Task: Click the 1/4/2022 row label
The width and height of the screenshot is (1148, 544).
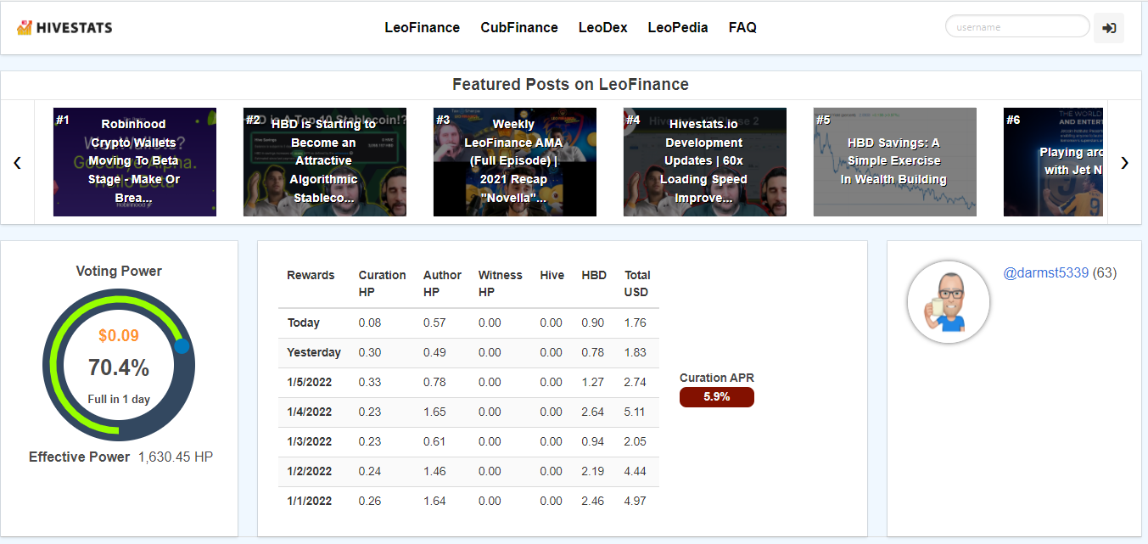Action: point(310,412)
